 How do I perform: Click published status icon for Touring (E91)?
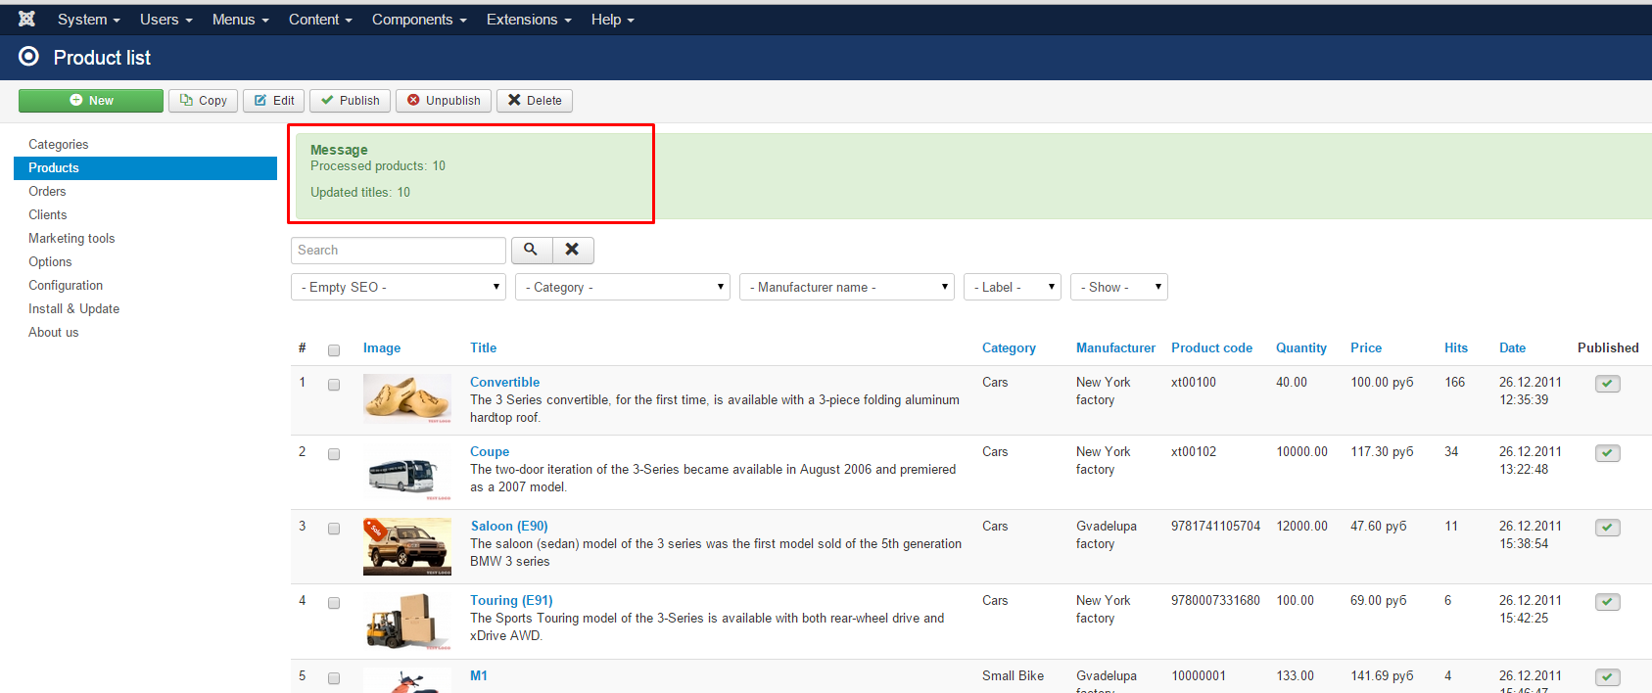pos(1607,602)
